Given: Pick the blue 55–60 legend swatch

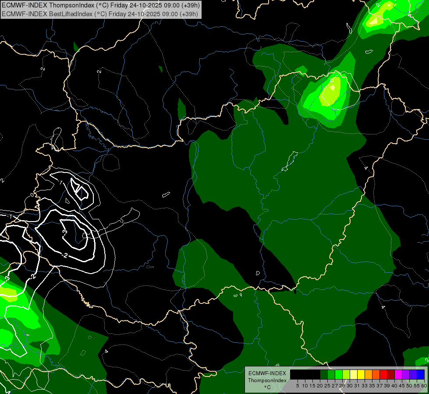Looking at the screenshot, I should (421, 374).
